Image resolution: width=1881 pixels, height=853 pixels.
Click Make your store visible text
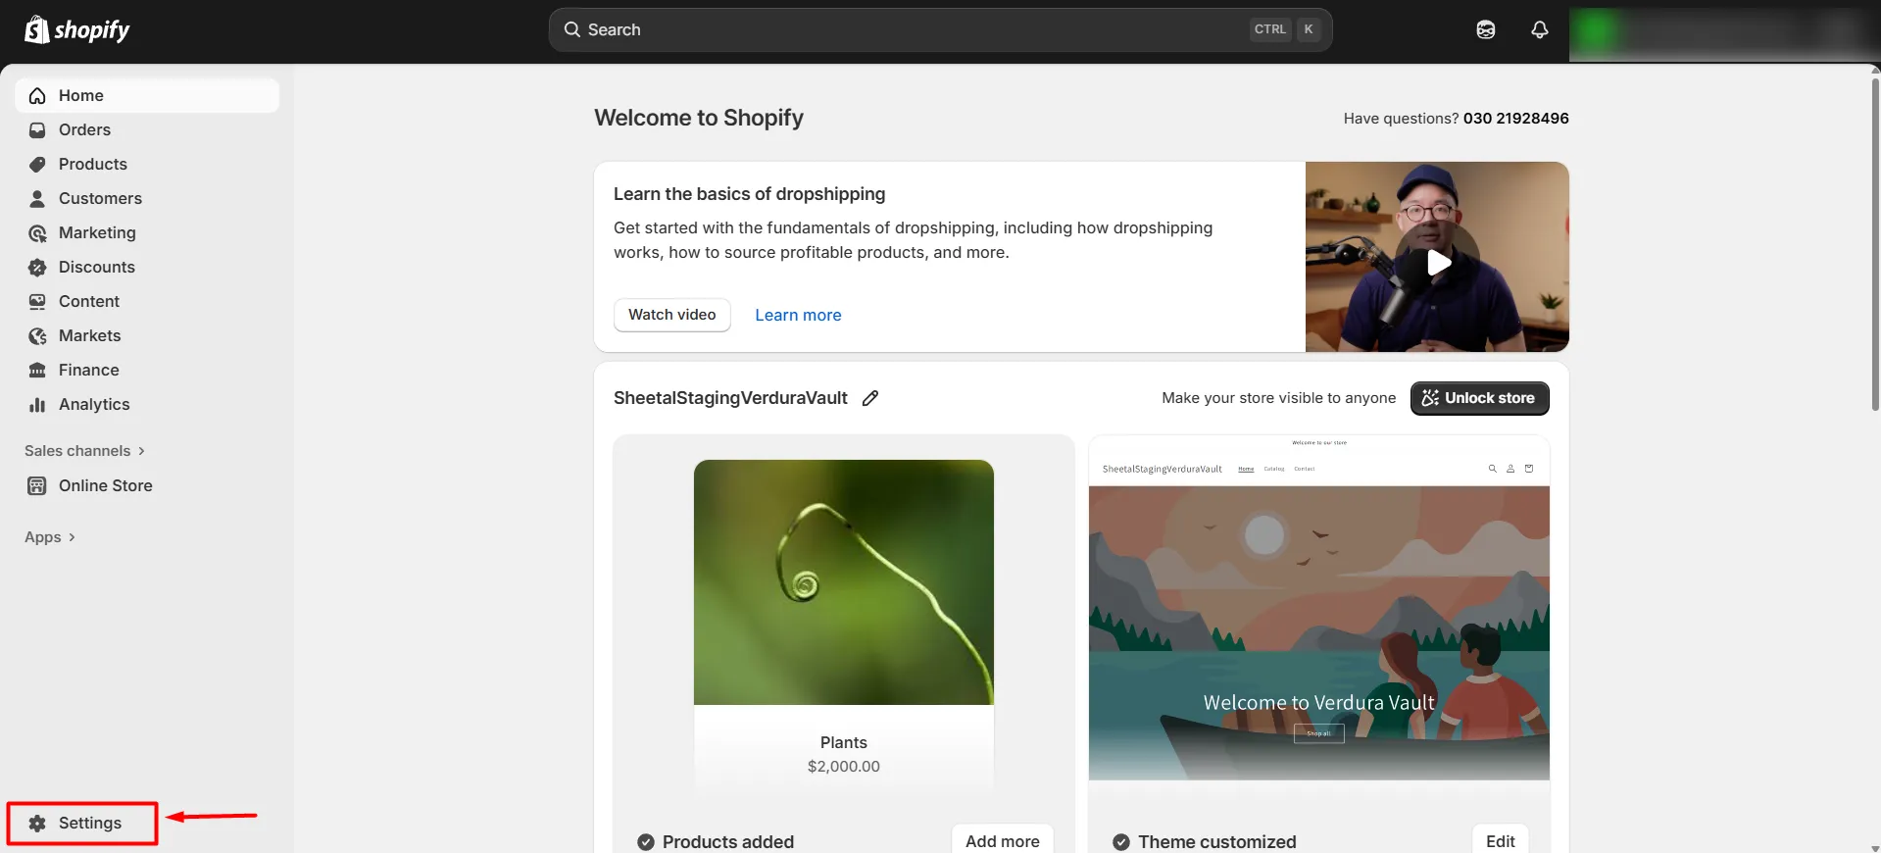tap(1278, 398)
